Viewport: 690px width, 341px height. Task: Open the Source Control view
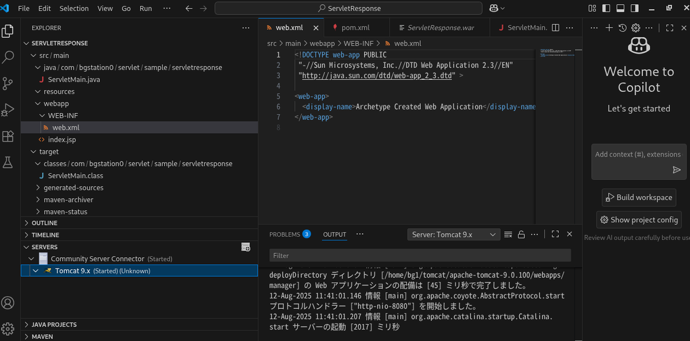(x=8, y=83)
